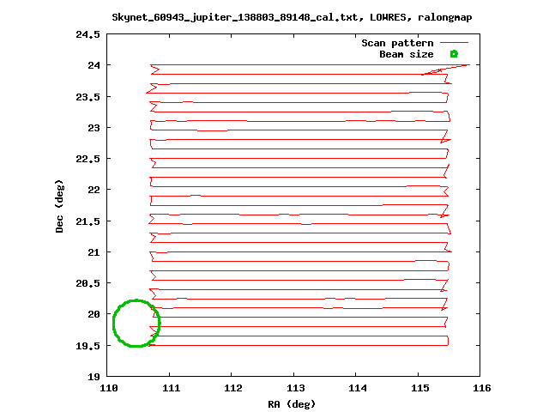549x412 pixels.
Task: Click the 'Dec (deg)' axis label
Action: (59, 206)
